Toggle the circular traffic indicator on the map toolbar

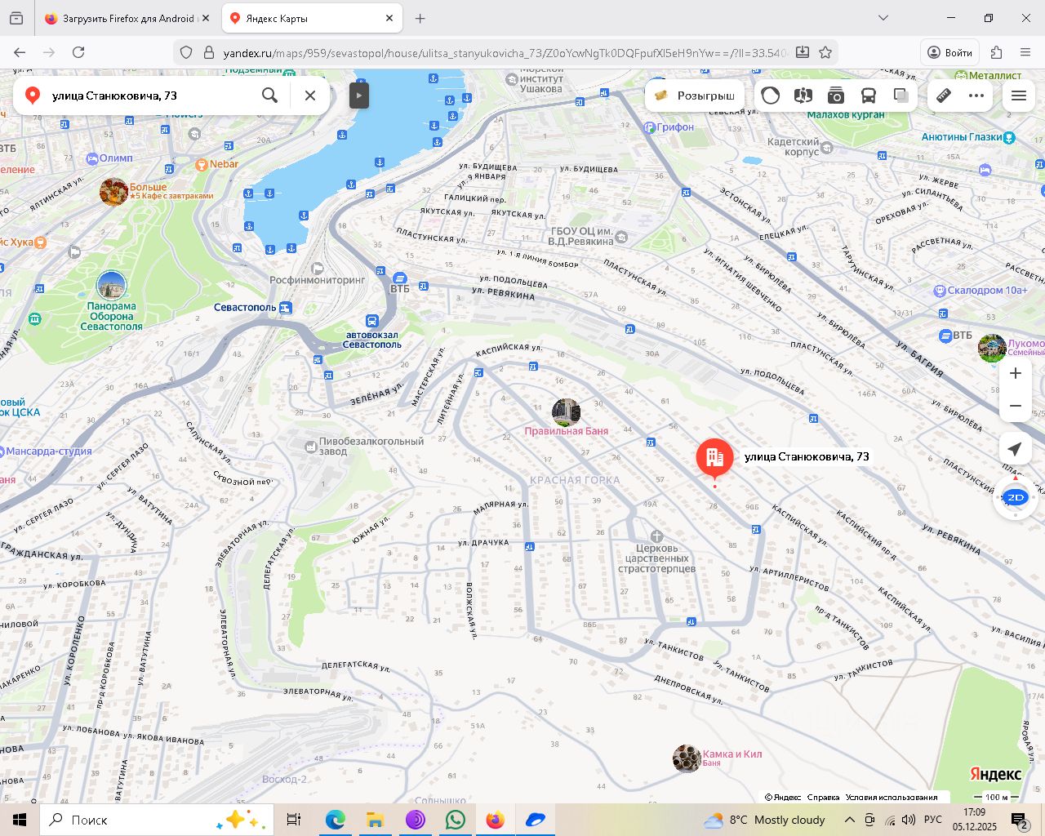(771, 96)
